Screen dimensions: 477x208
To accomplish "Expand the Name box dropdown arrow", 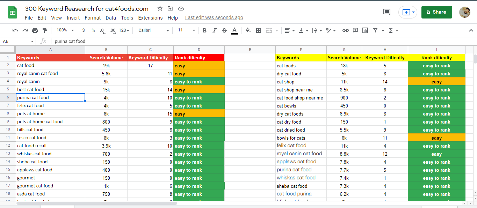I will click(32, 42).
